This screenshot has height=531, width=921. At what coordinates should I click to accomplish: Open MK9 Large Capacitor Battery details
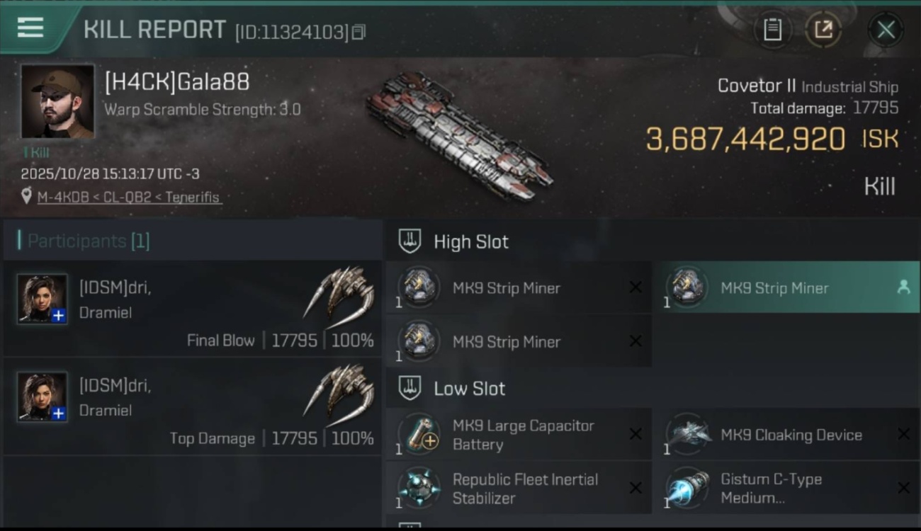[x=523, y=435]
